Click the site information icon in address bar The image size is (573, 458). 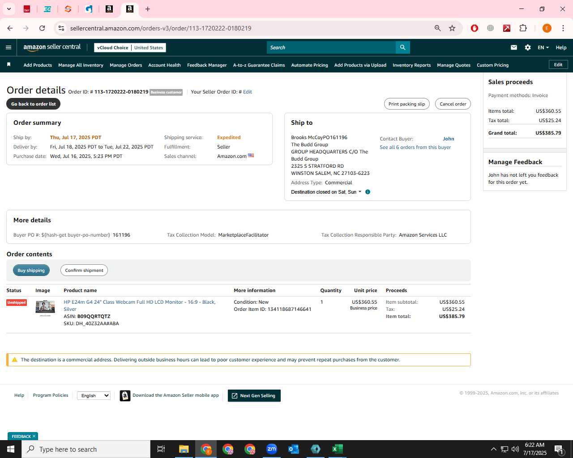(61, 28)
